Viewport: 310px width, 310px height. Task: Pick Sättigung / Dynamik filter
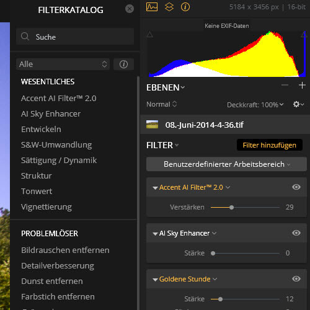59,161
